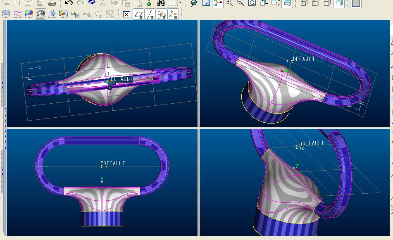The height and width of the screenshot is (240, 393).
Task: Toggle the four-view layout icon
Action: coord(356,3)
